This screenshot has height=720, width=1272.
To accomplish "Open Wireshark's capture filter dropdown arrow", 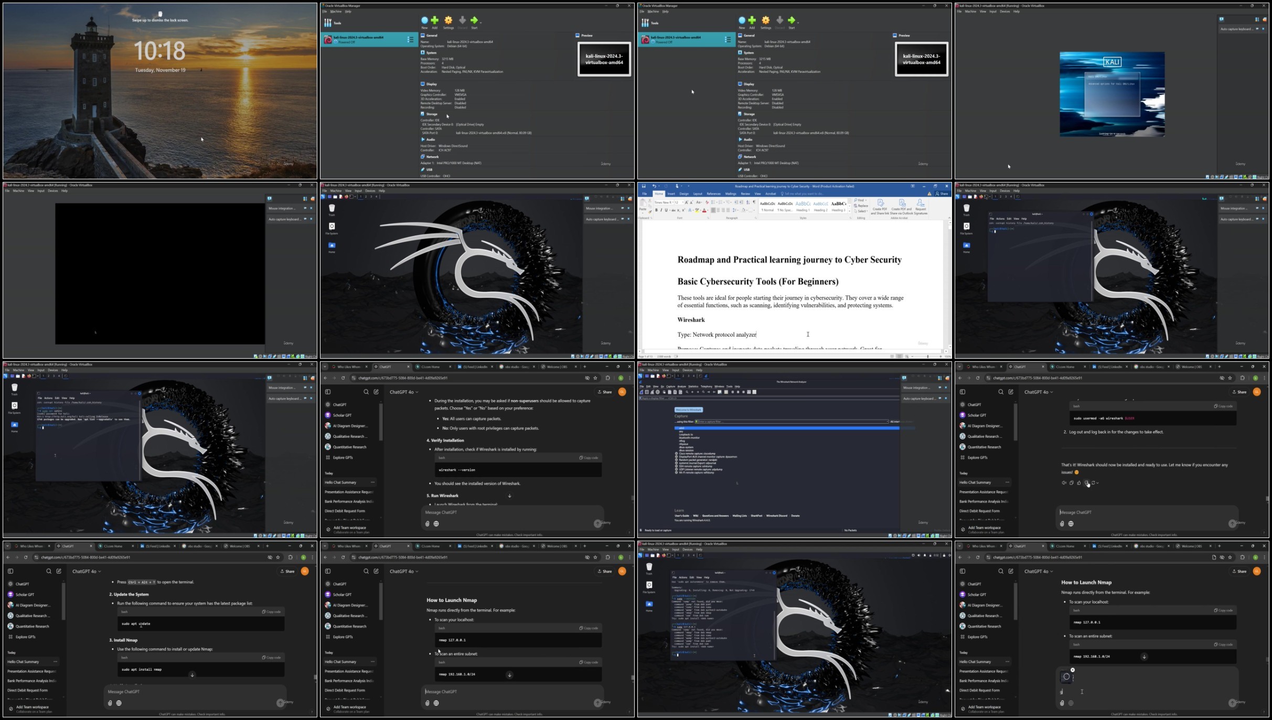I will 887,422.
